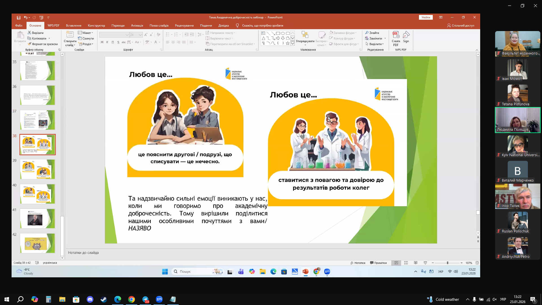
Task: Click the Share (Спільний доступ) button
Action: pos(460,25)
